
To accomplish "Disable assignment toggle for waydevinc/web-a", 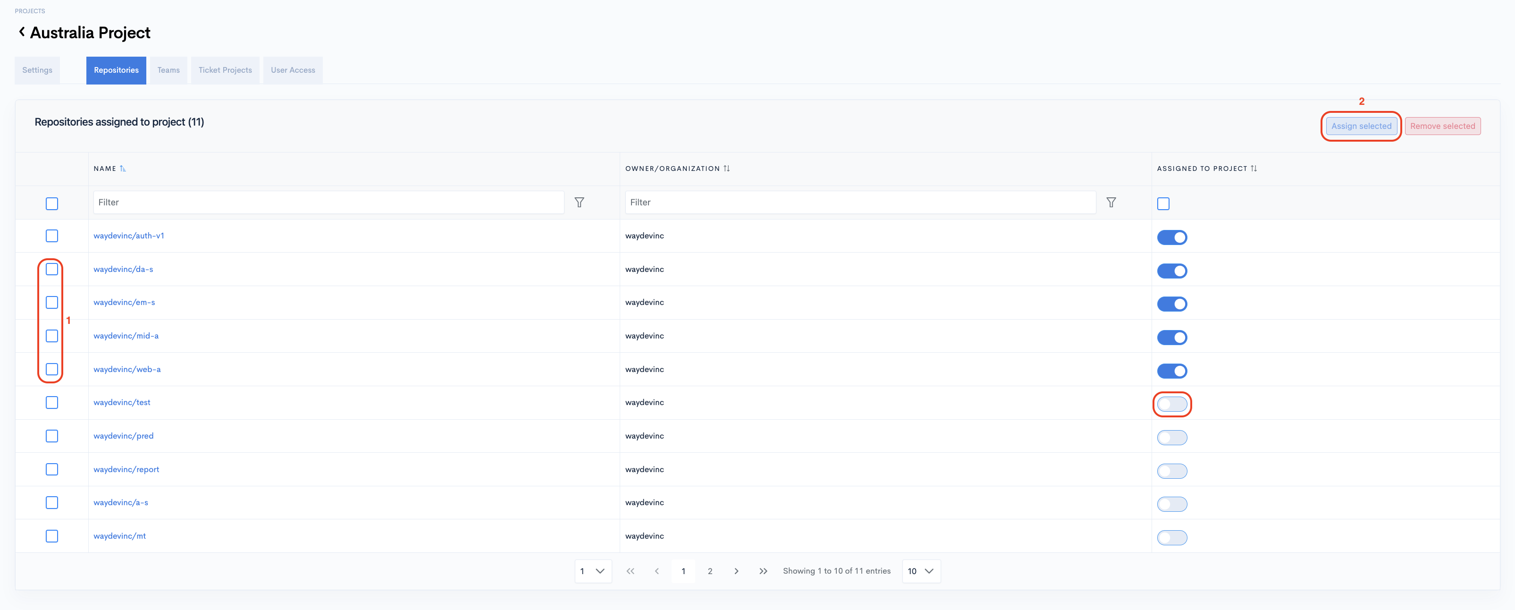I will [1172, 371].
